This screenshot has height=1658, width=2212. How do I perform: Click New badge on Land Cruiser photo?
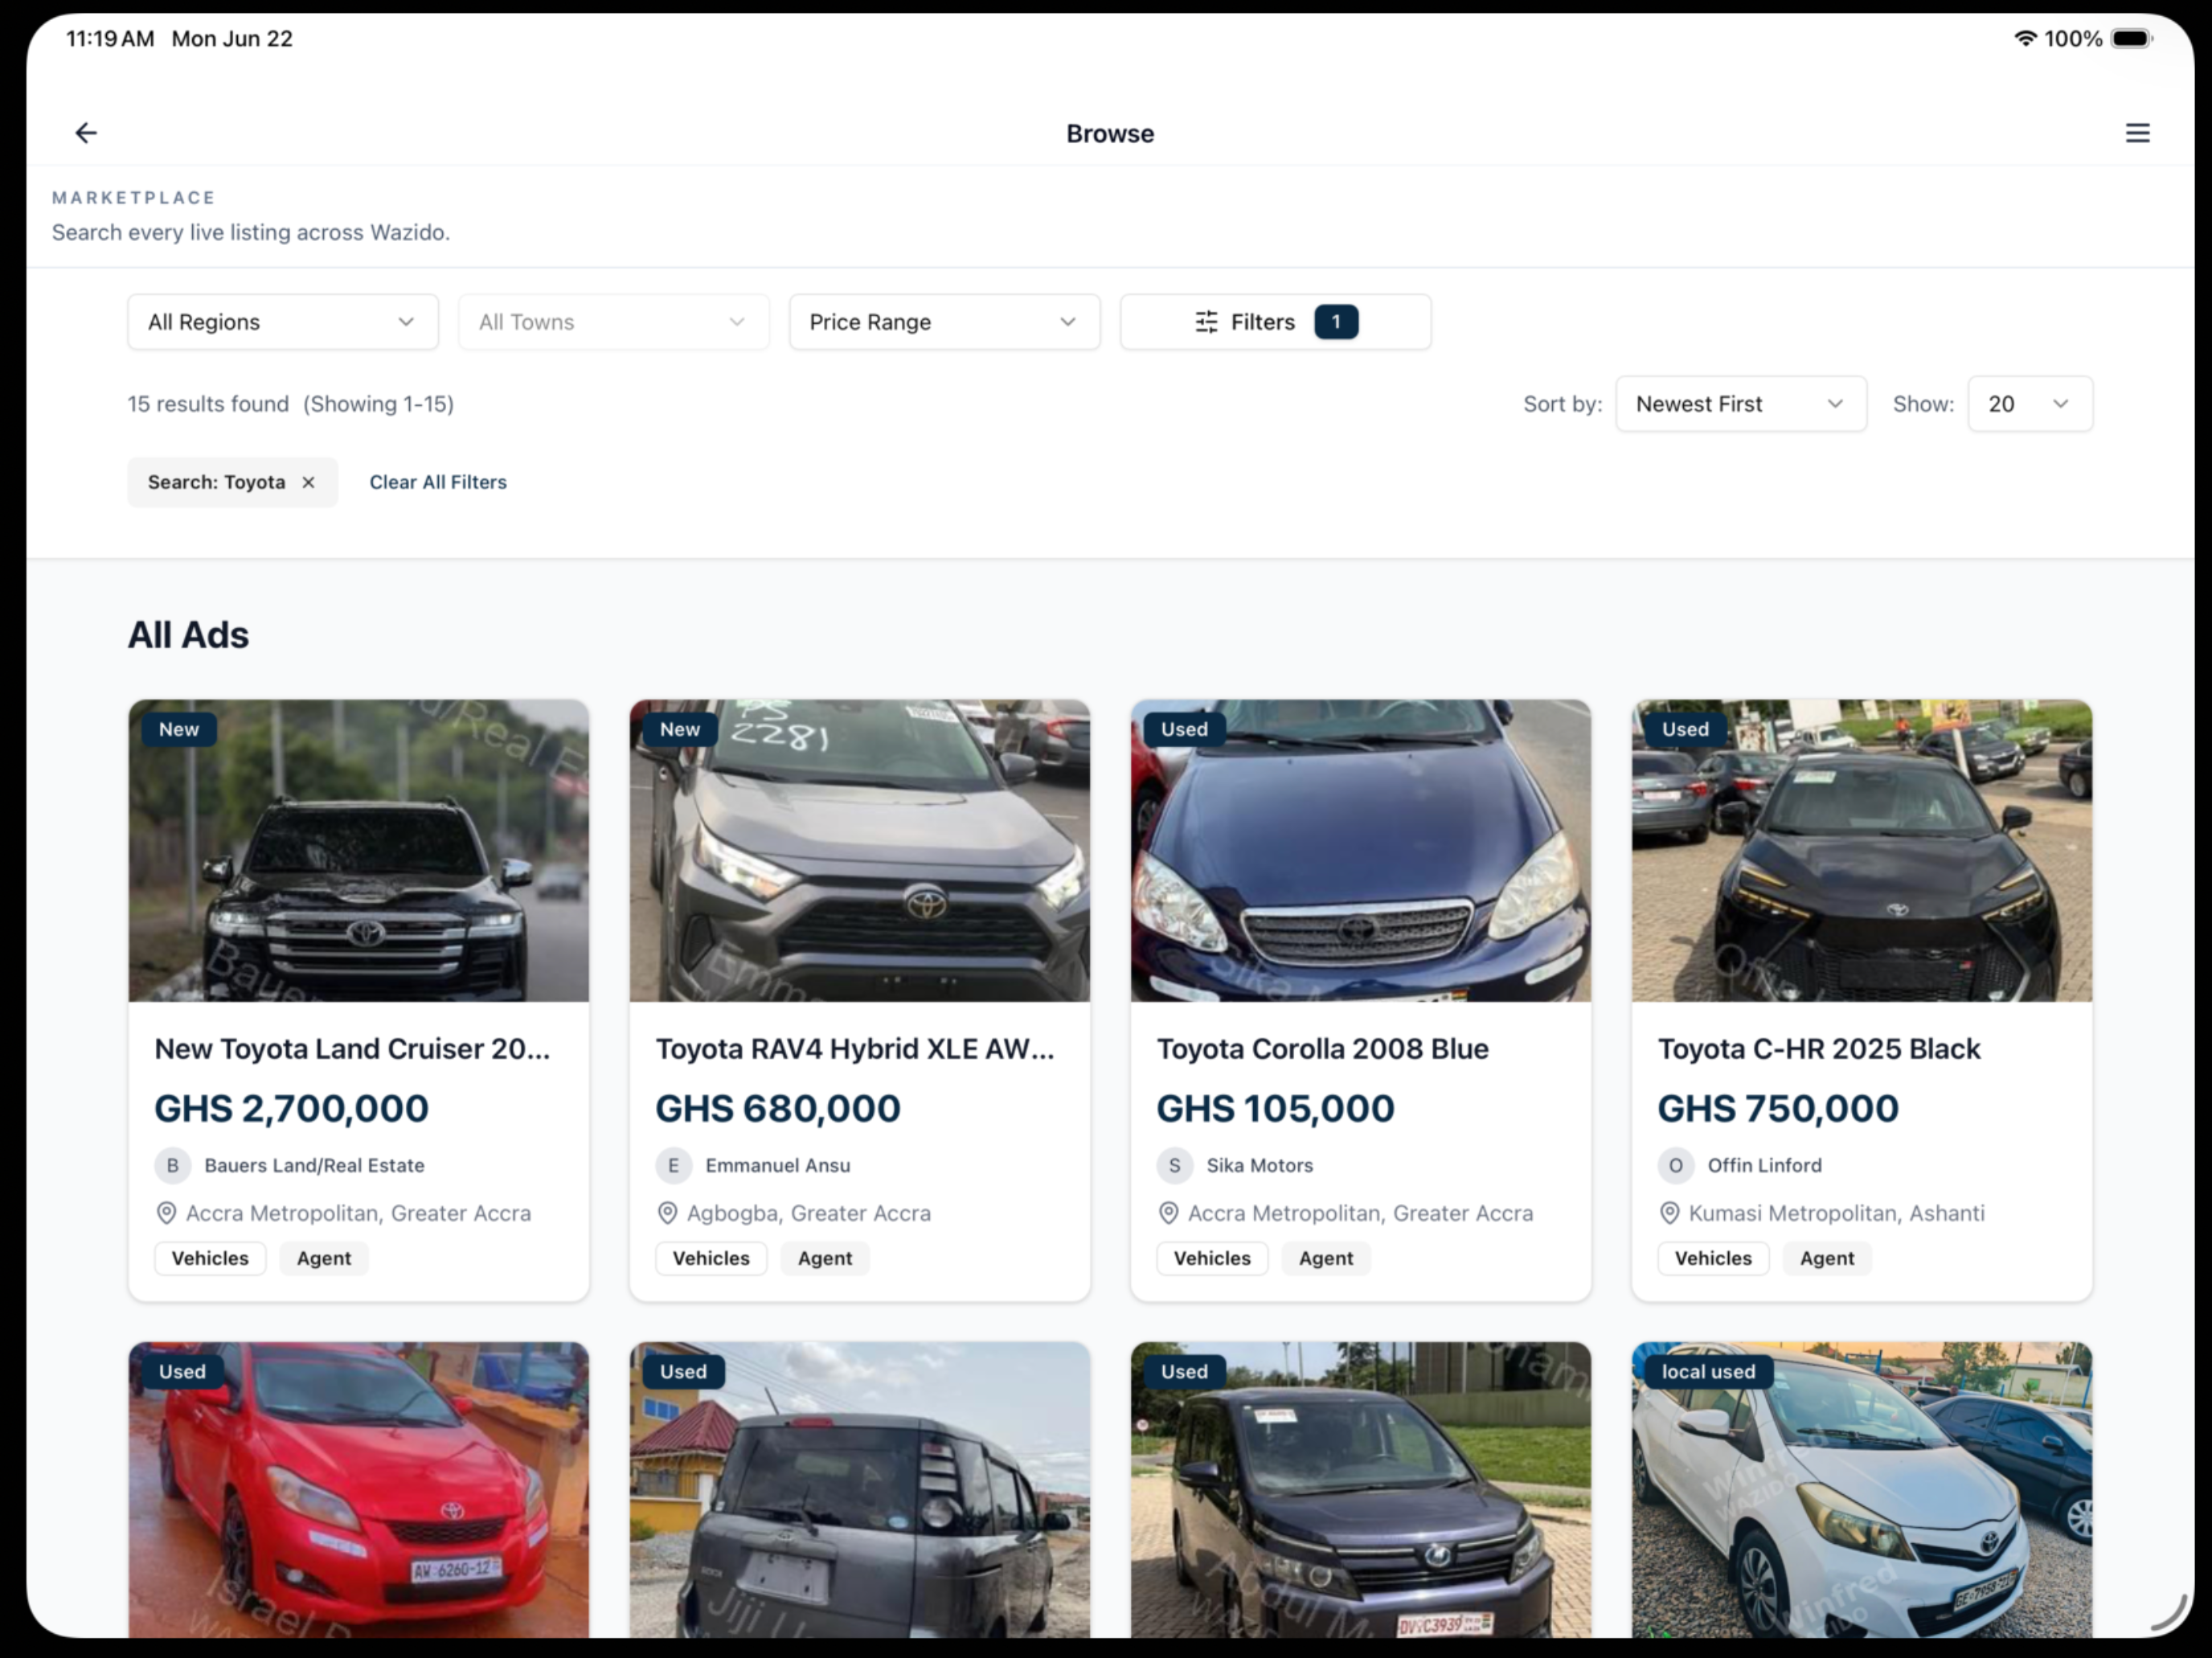click(179, 729)
